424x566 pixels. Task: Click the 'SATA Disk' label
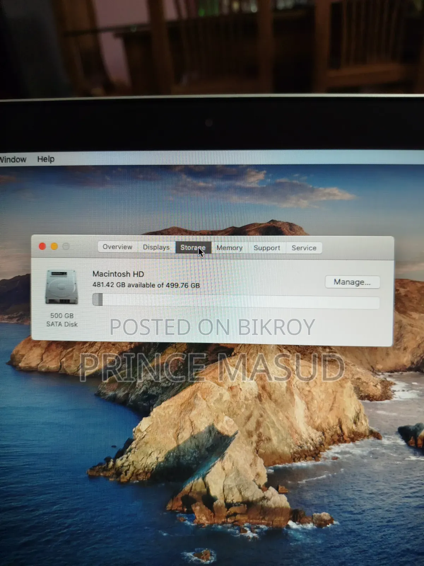tap(62, 324)
